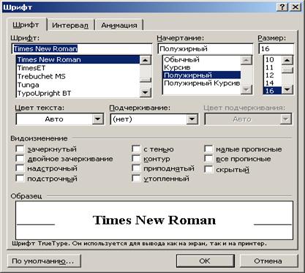Screen dimensions: 305x273
Task: Enable контур outline checkbox
Action: (136, 159)
